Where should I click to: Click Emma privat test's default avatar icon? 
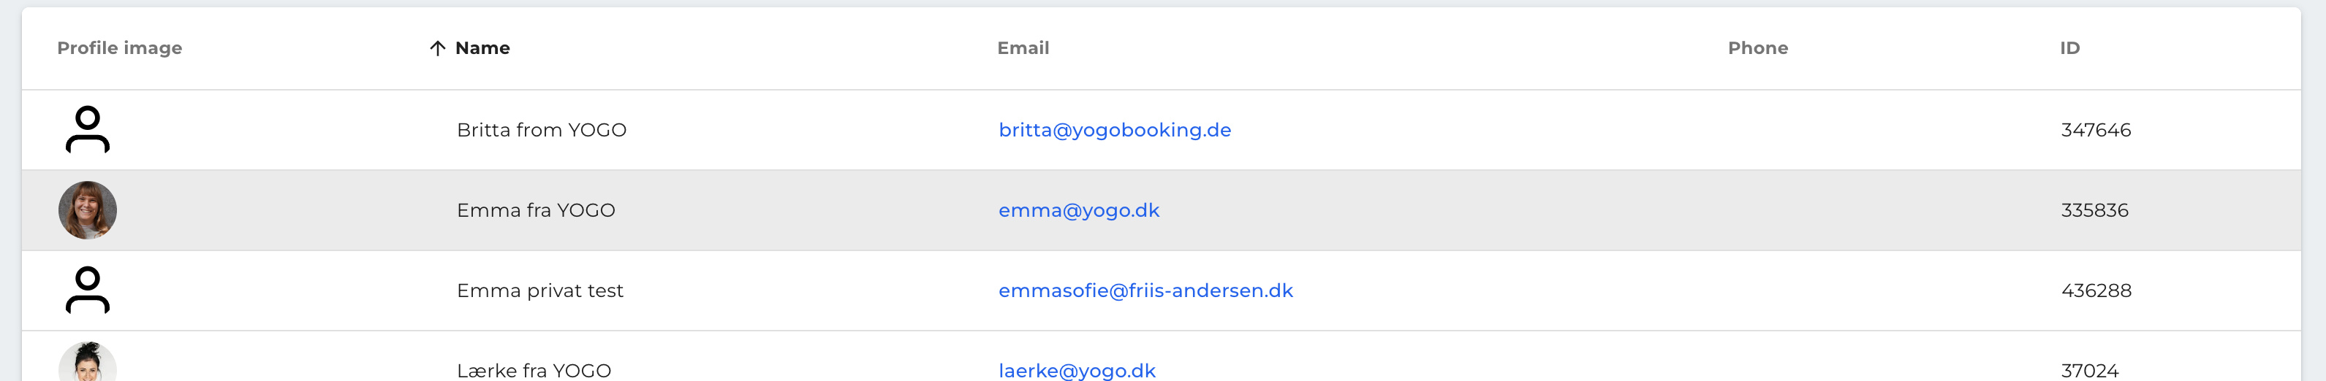click(x=88, y=290)
